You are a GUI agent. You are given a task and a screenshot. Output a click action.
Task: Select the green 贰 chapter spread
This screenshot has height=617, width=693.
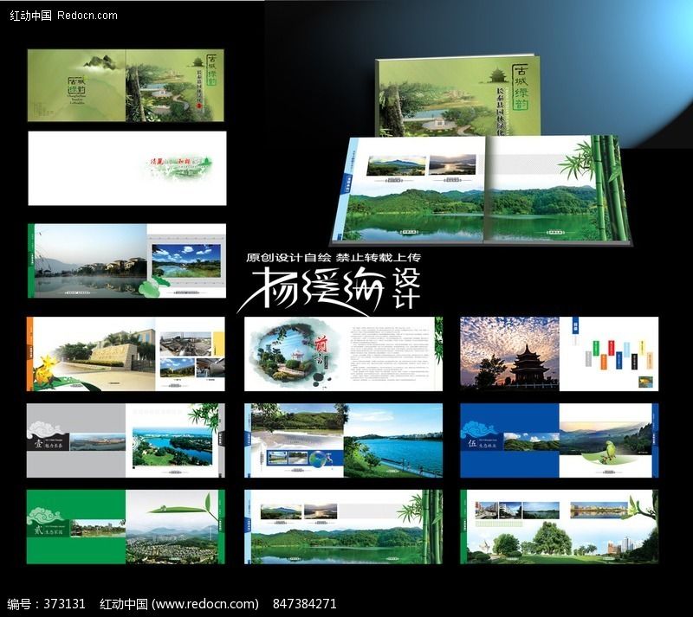(x=126, y=526)
